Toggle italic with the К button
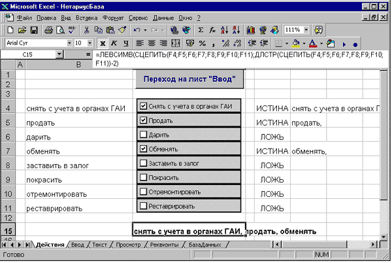Screen dimensions: 392x263 click(114, 44)
